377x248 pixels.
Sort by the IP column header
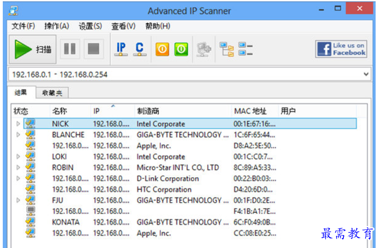click(x=112, y=111)
